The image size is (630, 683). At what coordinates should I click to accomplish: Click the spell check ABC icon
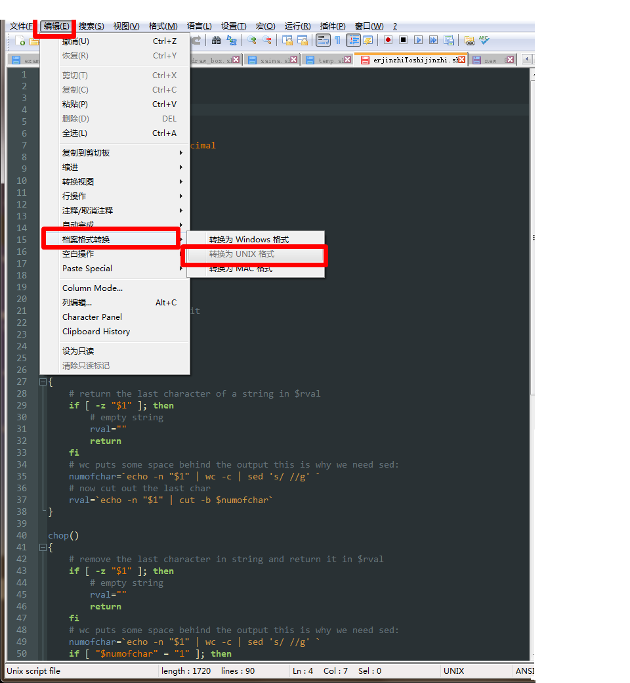coord(484,41)
